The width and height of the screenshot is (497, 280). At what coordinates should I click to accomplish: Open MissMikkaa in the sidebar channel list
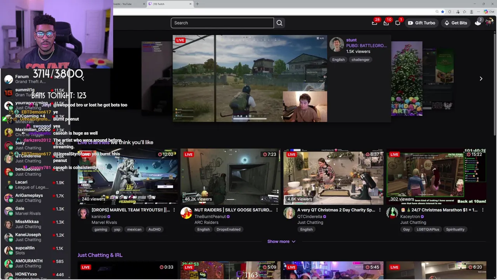click(x=35, y=224)
